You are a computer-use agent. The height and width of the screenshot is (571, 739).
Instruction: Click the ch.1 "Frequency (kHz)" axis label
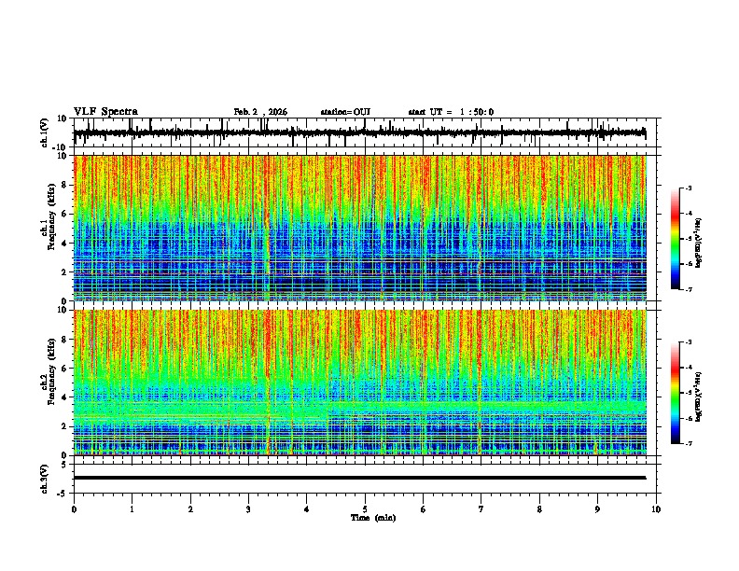pyautogui.click(x=51, y=216)
